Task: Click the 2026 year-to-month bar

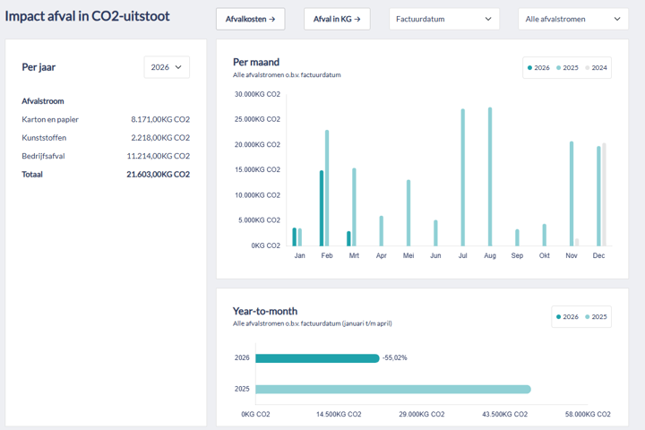Action: coord(317,358)
